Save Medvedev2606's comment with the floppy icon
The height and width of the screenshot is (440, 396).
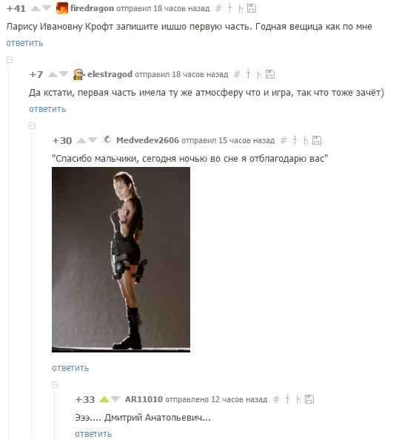tap(317, 140)
